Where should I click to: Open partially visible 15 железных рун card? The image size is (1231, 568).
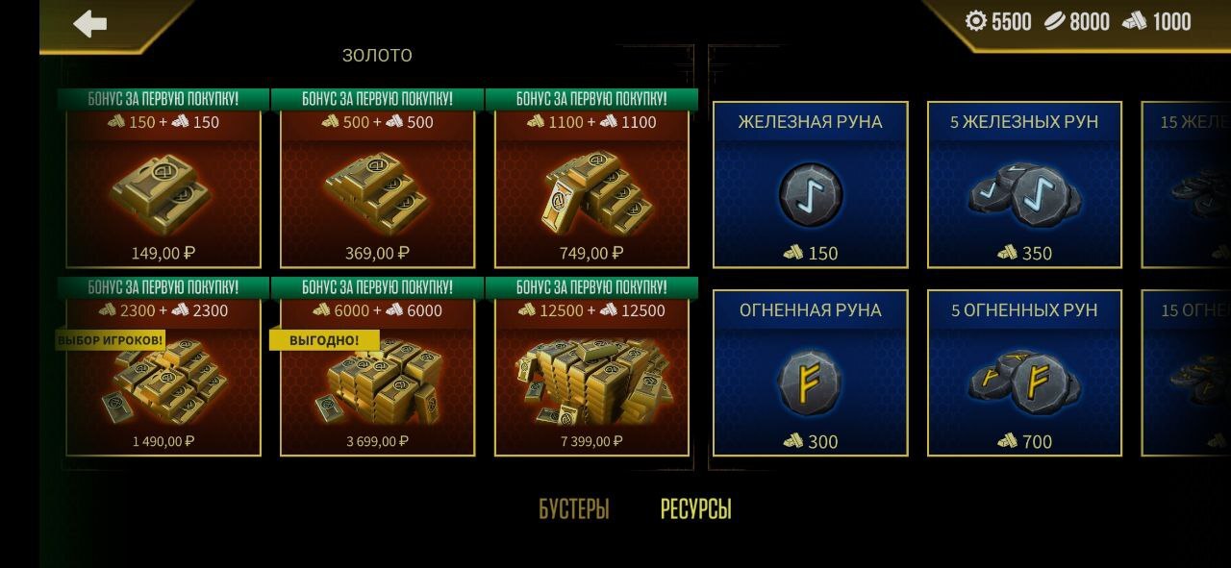click(x=1186, y=185)
